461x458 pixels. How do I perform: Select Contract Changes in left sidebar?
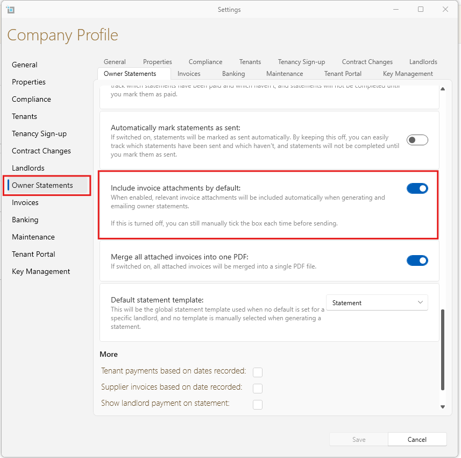coord(41,151)
